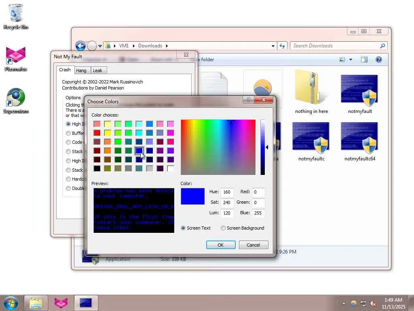Click the change view icon in Explorer
This screenshot has height=311, width=414.
click(x=342, y=60)
